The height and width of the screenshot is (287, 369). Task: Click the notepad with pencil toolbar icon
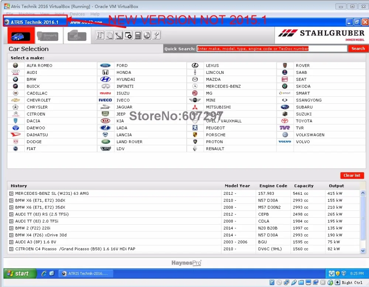click(x=119, y=35)
